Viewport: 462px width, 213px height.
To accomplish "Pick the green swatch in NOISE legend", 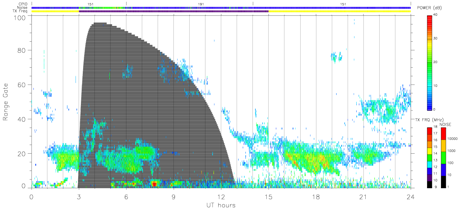I will (443, 157).
